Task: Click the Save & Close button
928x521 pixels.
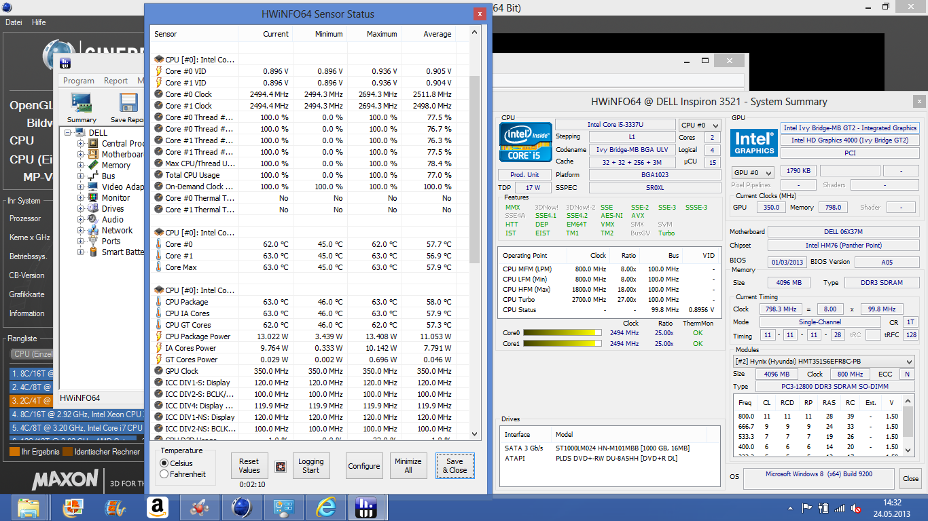Action: [454, 466]
